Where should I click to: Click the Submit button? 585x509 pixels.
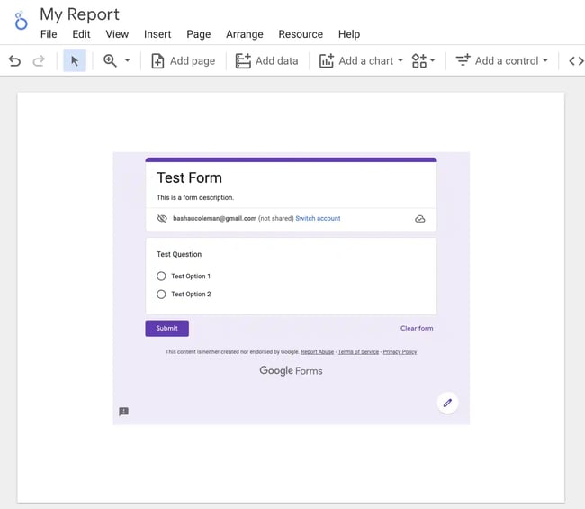click(x=166, y=328)
